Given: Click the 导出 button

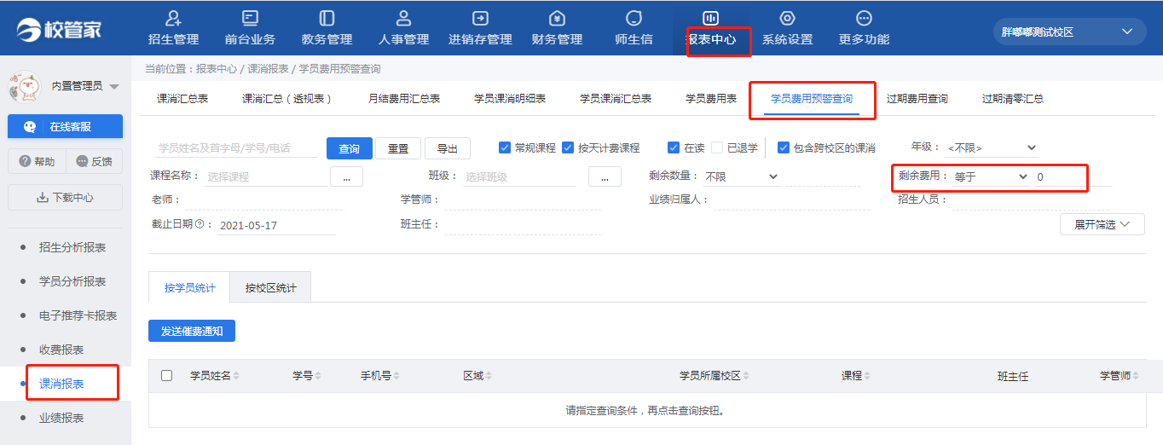Looking at the screenshot, I should (448, 148).
